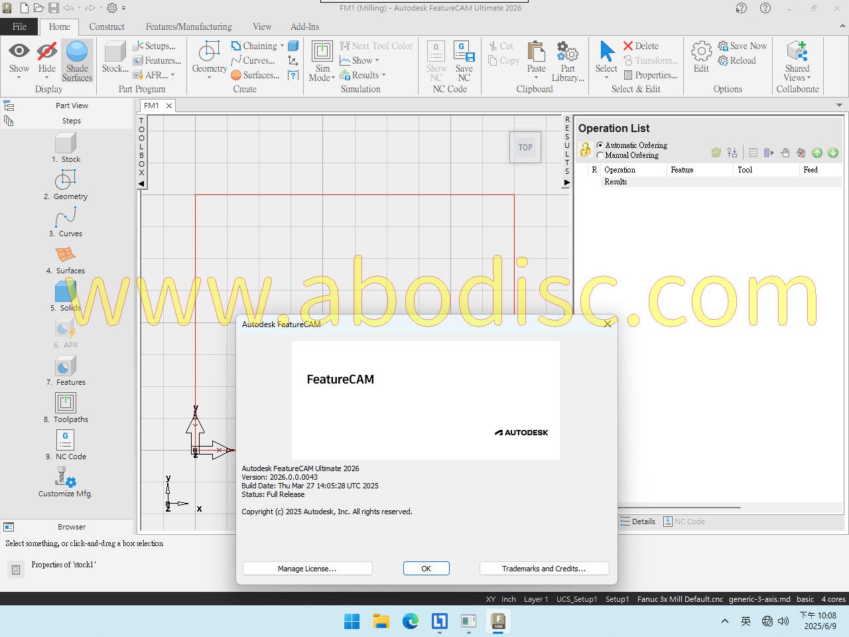Click the Surfaces ribbon command
This screenshot has width=849, height=637.
pyautogui.click(x=255, y=75)
